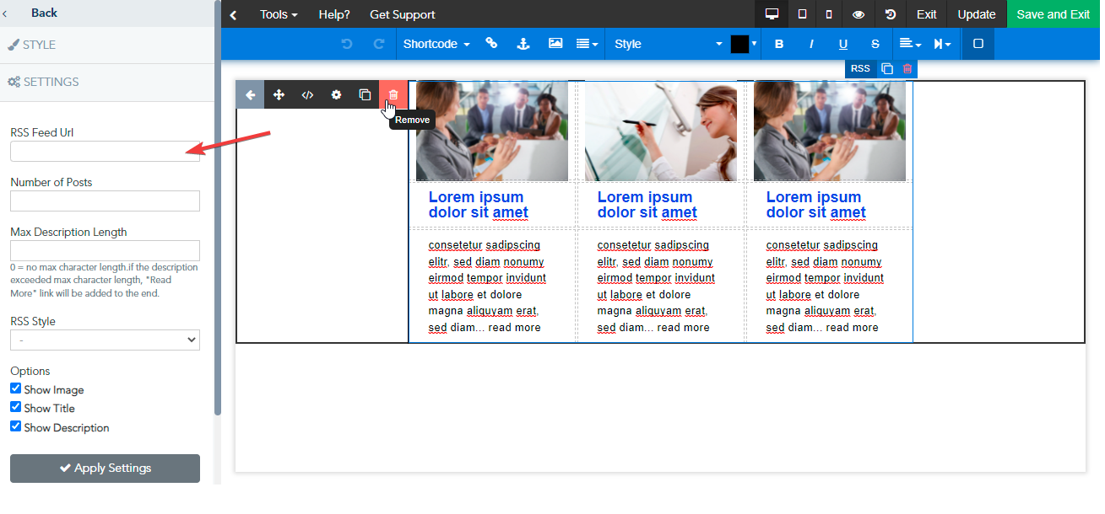Open the list format dropdown
1105x514 pixels.
(587, 44)
